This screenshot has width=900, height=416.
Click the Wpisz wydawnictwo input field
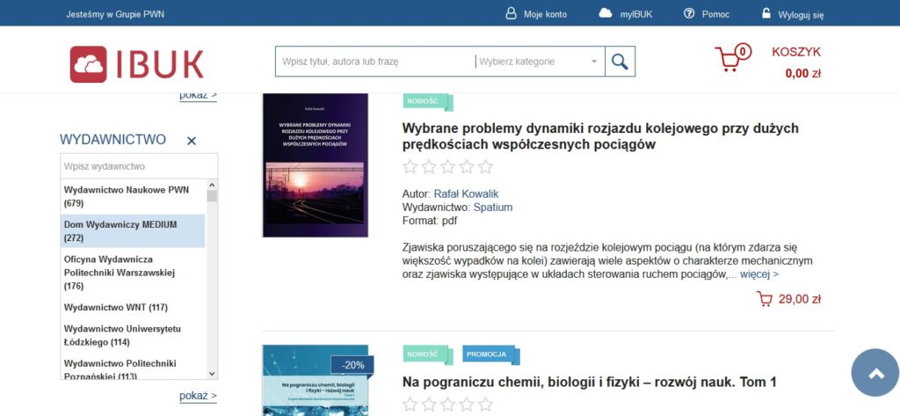pos(139,166)
